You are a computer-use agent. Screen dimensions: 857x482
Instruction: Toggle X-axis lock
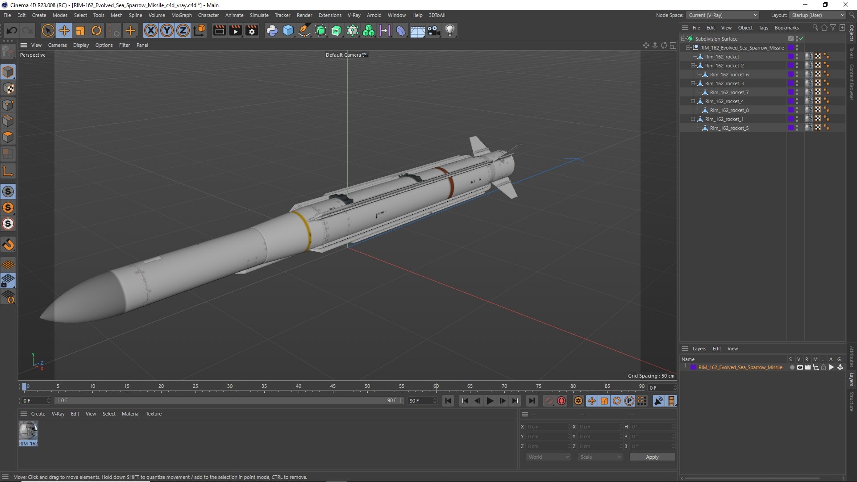tap(151, 30)
